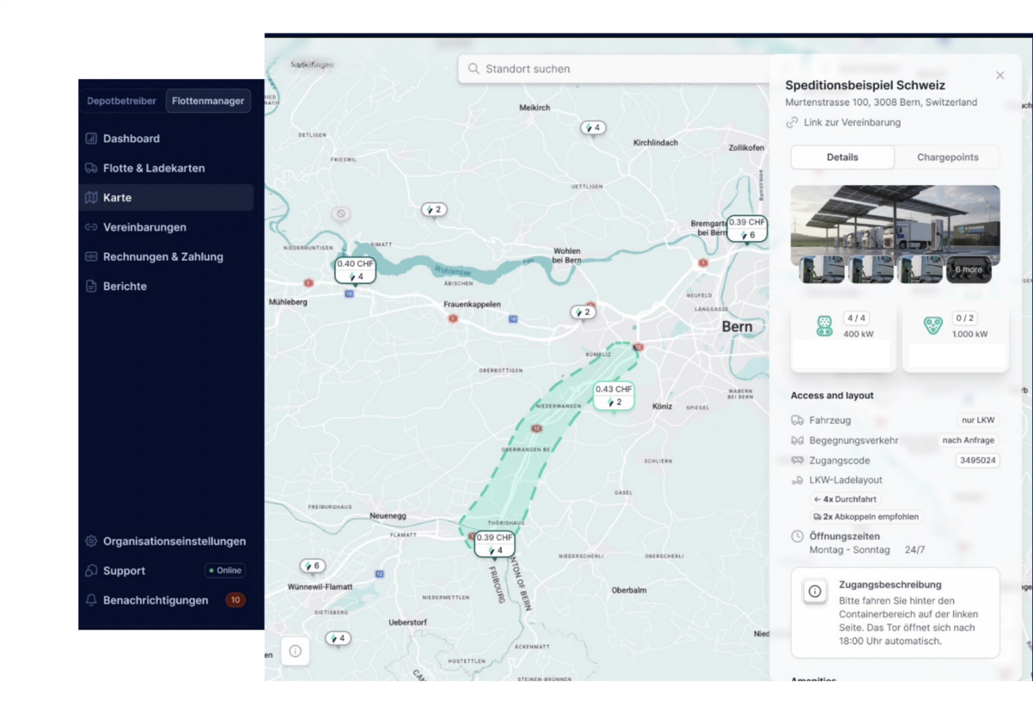1033x706 pixels.
Task: Close the Speditionsbeispiel Schweiz panel
Action: tap(999, 76)
